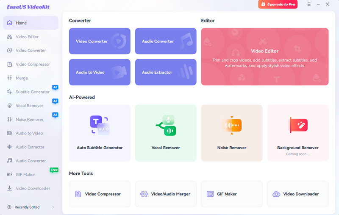Click GIF Maker text under More Tools
Image resolution: width=339 pixels, height=215 pixels.
tap(227, 194)
